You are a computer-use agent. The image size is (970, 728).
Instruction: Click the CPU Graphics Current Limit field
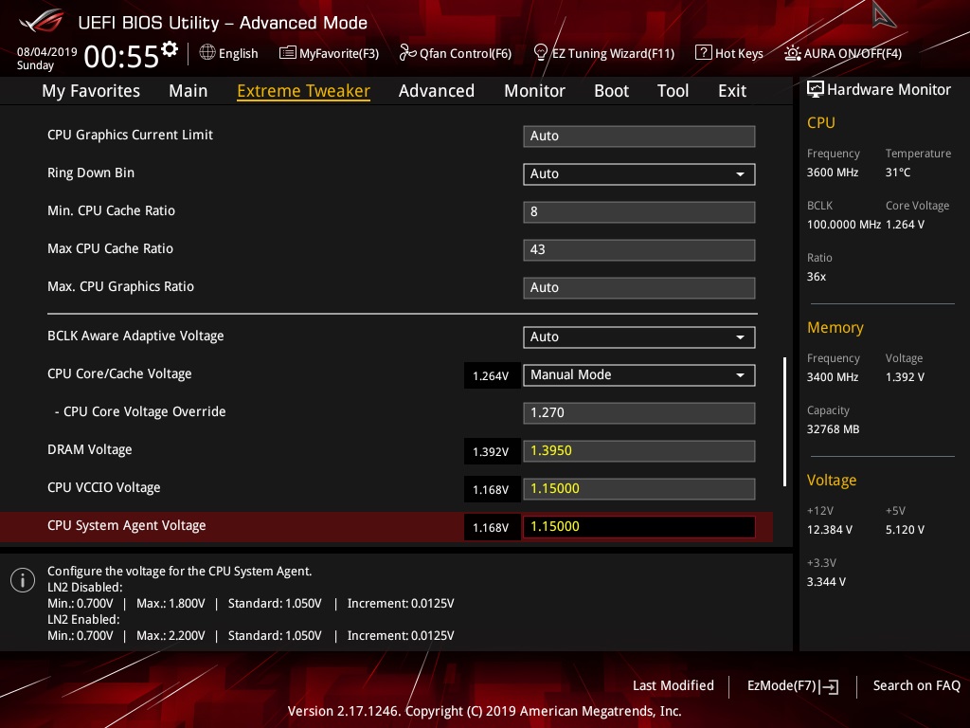(x=639, y=136)
